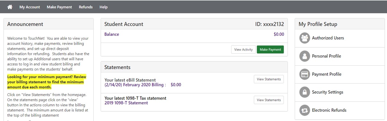Screen dimensions: 387x121
Task: View Statements for 1098-T Tax statement
Action: click(269, 100)
